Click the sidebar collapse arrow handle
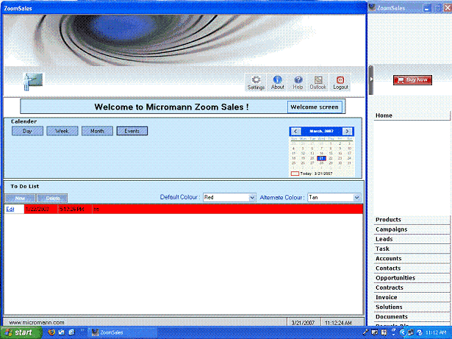Screen dimensions: 452x339 click(371, 80)
